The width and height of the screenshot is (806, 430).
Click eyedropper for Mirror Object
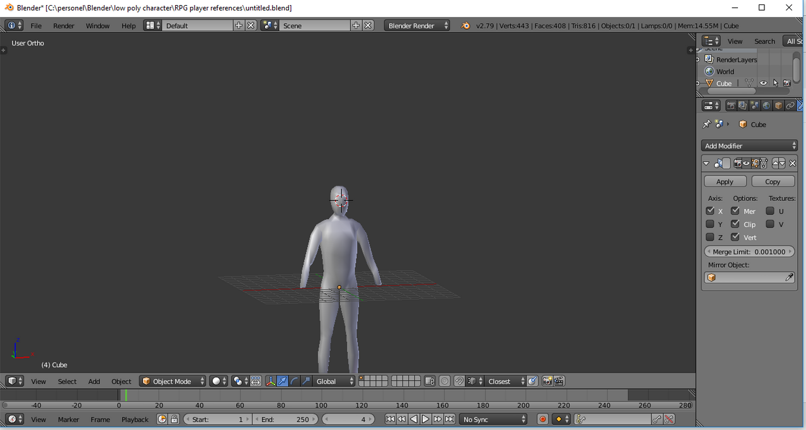(x=789, y=278)
